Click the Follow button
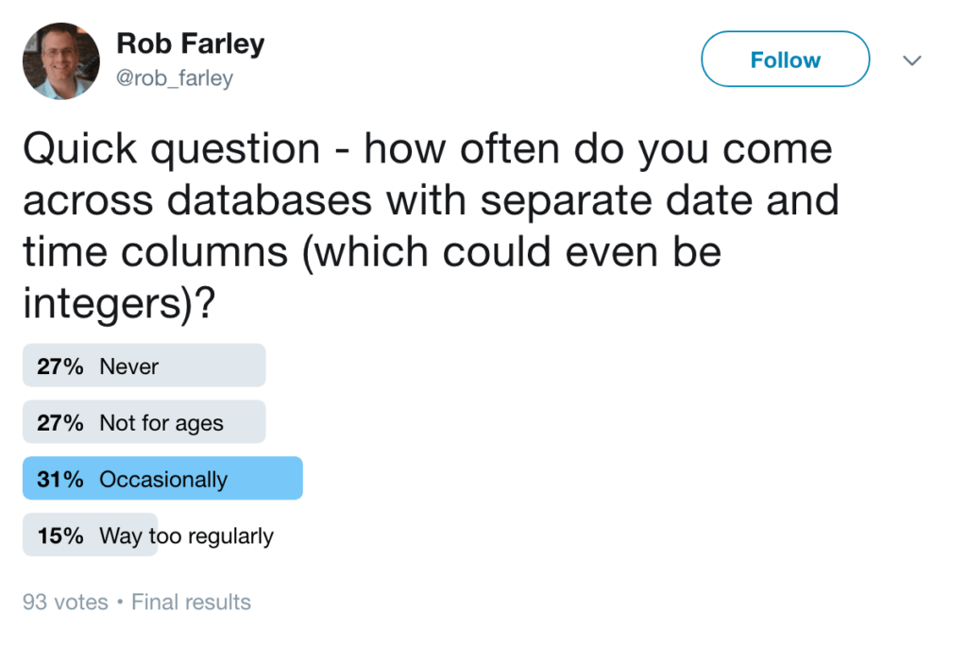 coord(785,59)
